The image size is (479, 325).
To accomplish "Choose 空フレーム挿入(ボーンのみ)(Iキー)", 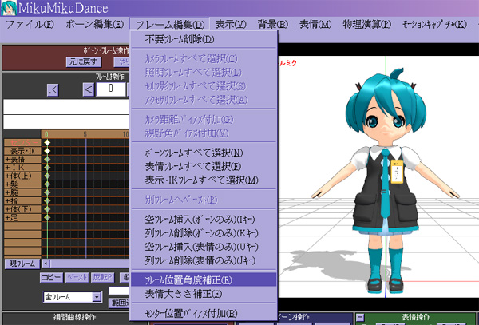I will click(x=204, y=220).
